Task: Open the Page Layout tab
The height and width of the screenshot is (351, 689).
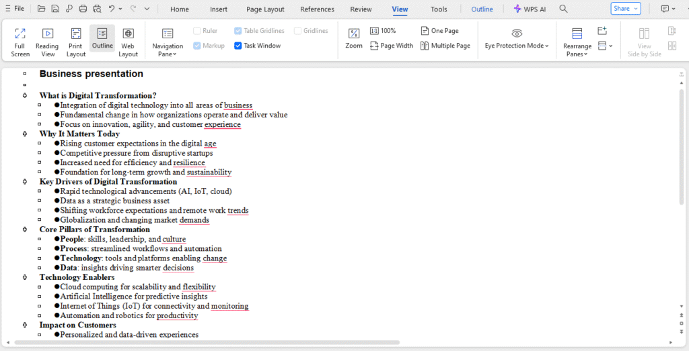Action: (265, 9)
